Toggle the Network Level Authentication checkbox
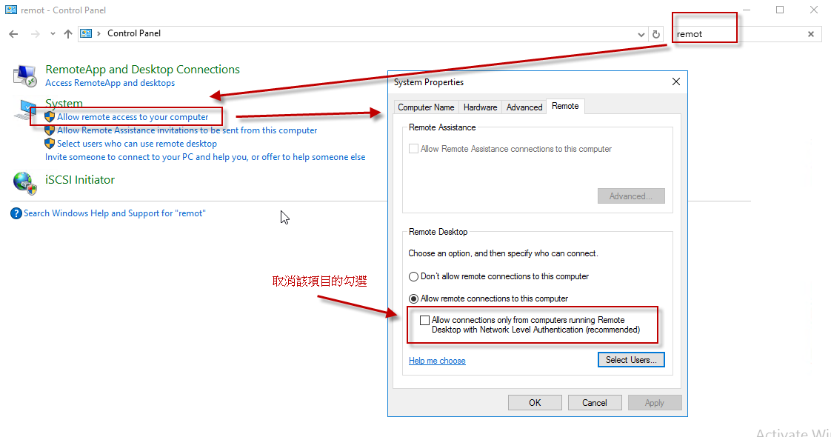This screenshot has height=437, width=831. pyautogui.click(x=424, y=321)
